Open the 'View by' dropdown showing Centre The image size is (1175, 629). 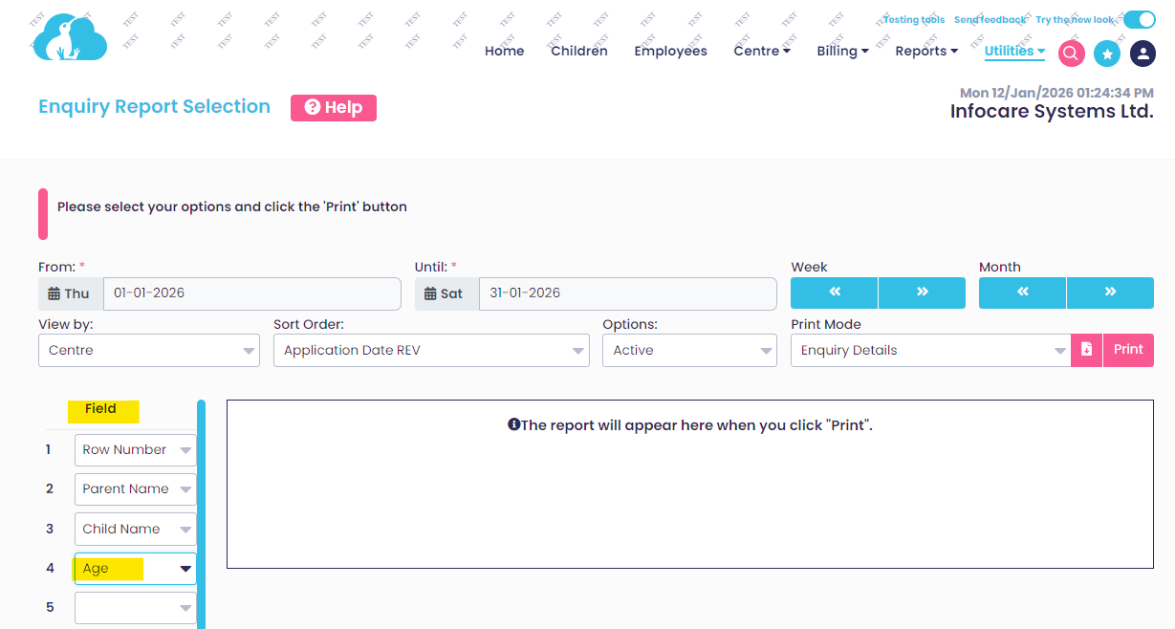pyautogui.click(x=148, y=351)
